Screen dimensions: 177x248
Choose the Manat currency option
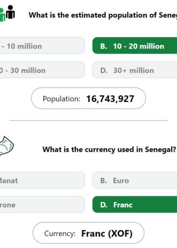pos(42,180)
